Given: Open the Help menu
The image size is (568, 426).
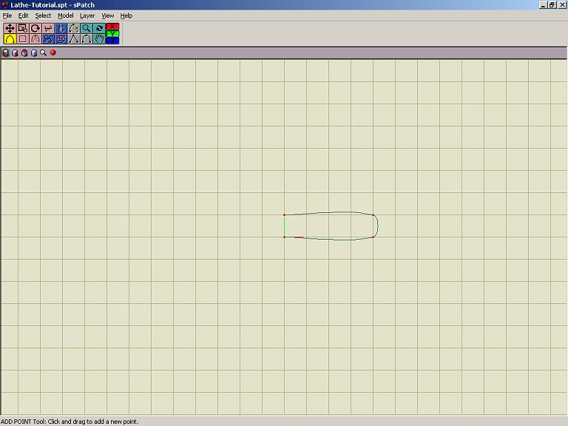Looking at the screenshot, I should [126, 16].
